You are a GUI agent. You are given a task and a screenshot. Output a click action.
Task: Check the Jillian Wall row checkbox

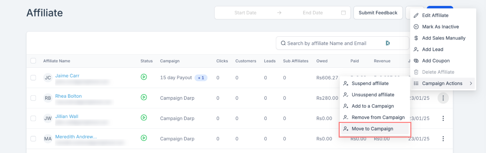tap(33, 118)
